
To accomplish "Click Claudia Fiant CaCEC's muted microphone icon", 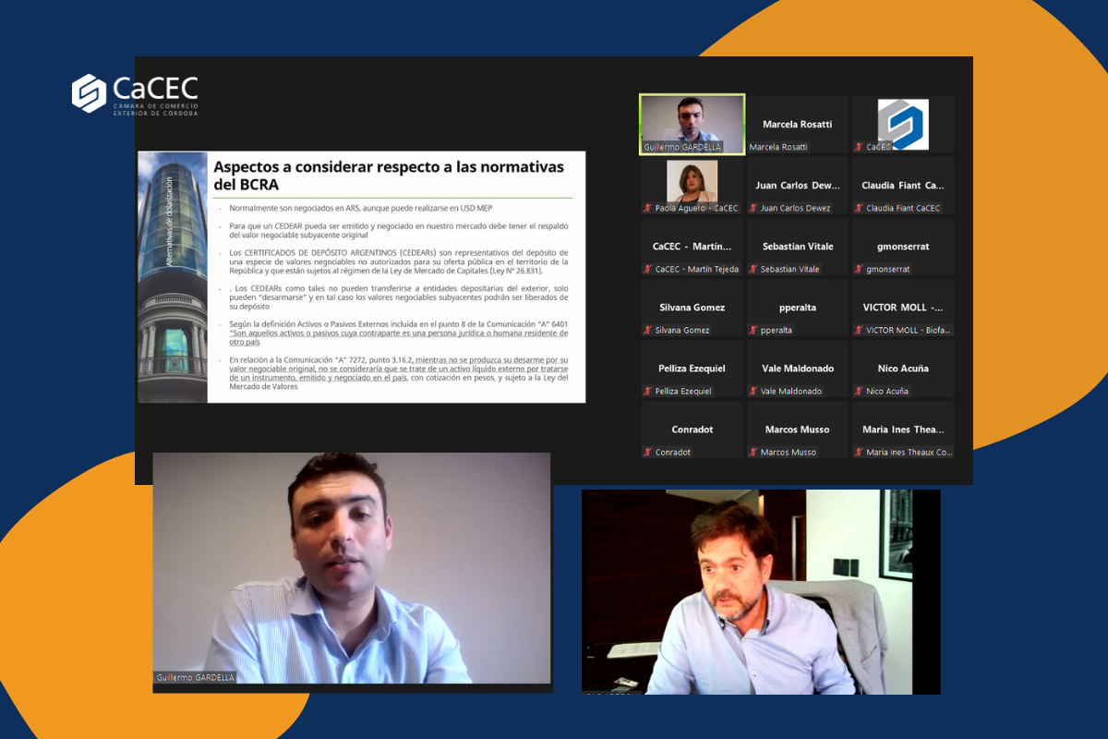I will [859, 208].
